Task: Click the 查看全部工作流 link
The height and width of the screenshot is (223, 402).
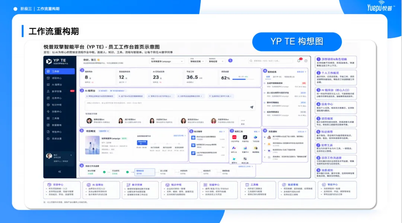Action: point(246,167)
